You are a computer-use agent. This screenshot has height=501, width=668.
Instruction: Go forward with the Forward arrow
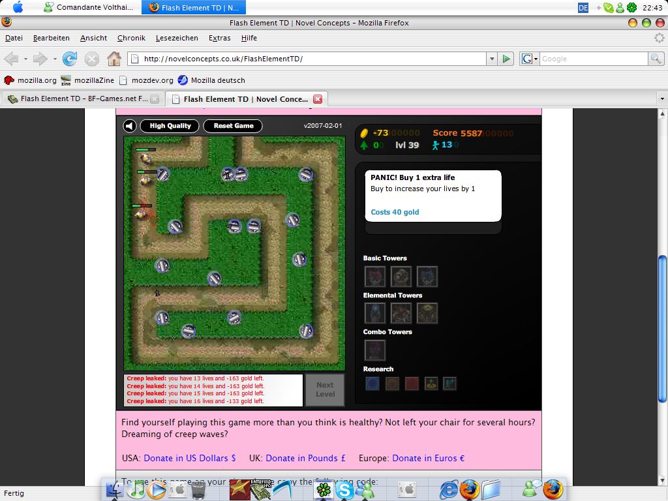point(40,59)
